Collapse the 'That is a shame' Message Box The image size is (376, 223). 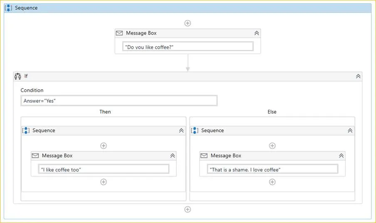(x=341, y=156)
